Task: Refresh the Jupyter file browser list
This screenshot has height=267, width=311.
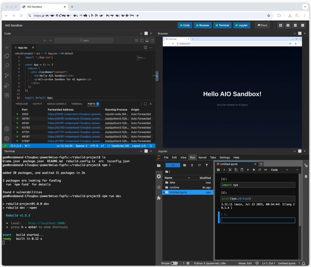Action: pyautogui.click(x=199, y=165)
